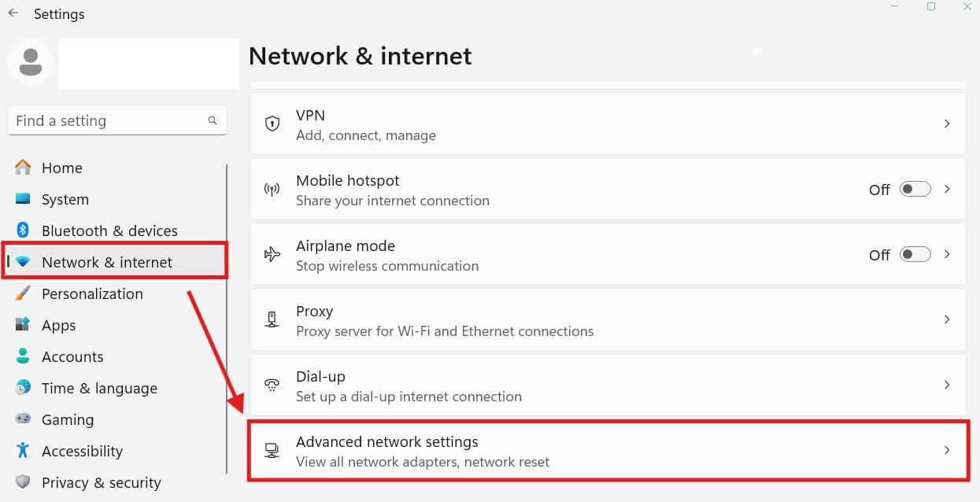
Task: Click the Accessibility sidebar icon
Action: (x=22, y=451)
